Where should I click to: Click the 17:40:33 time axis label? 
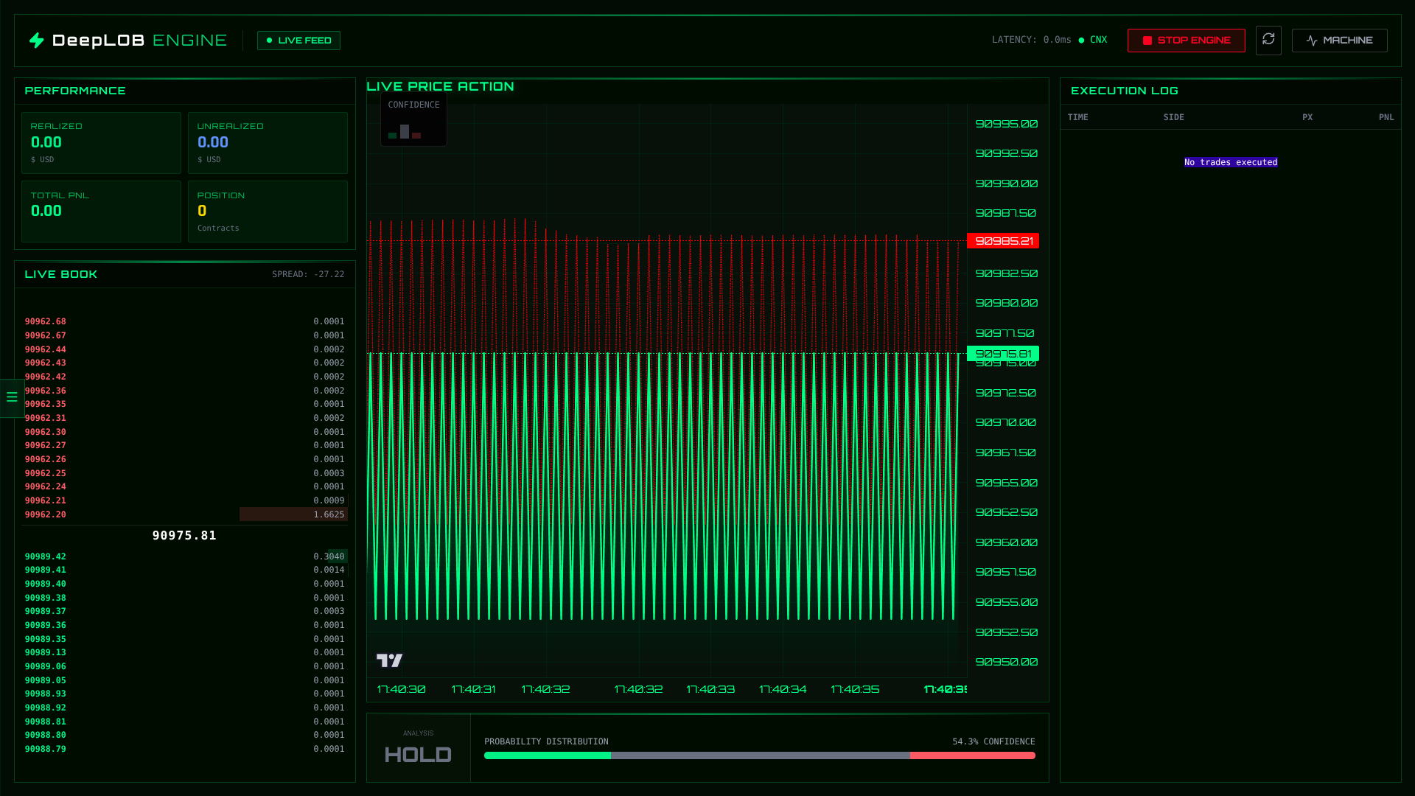click(x=710, y=689)
